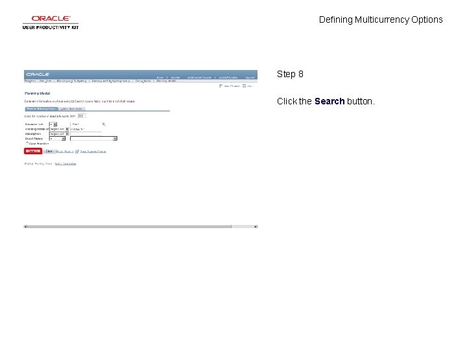Image resolution: width=467 pixels, height=350 pixels.
Task: Select the Find an Existing Value tab
Action: [x=41, y=109]
